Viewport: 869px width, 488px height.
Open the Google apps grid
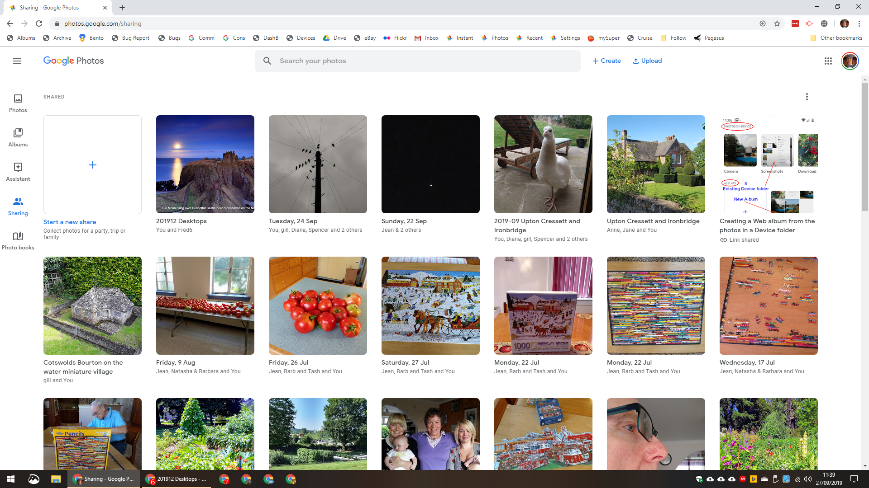tap(828, 61)
